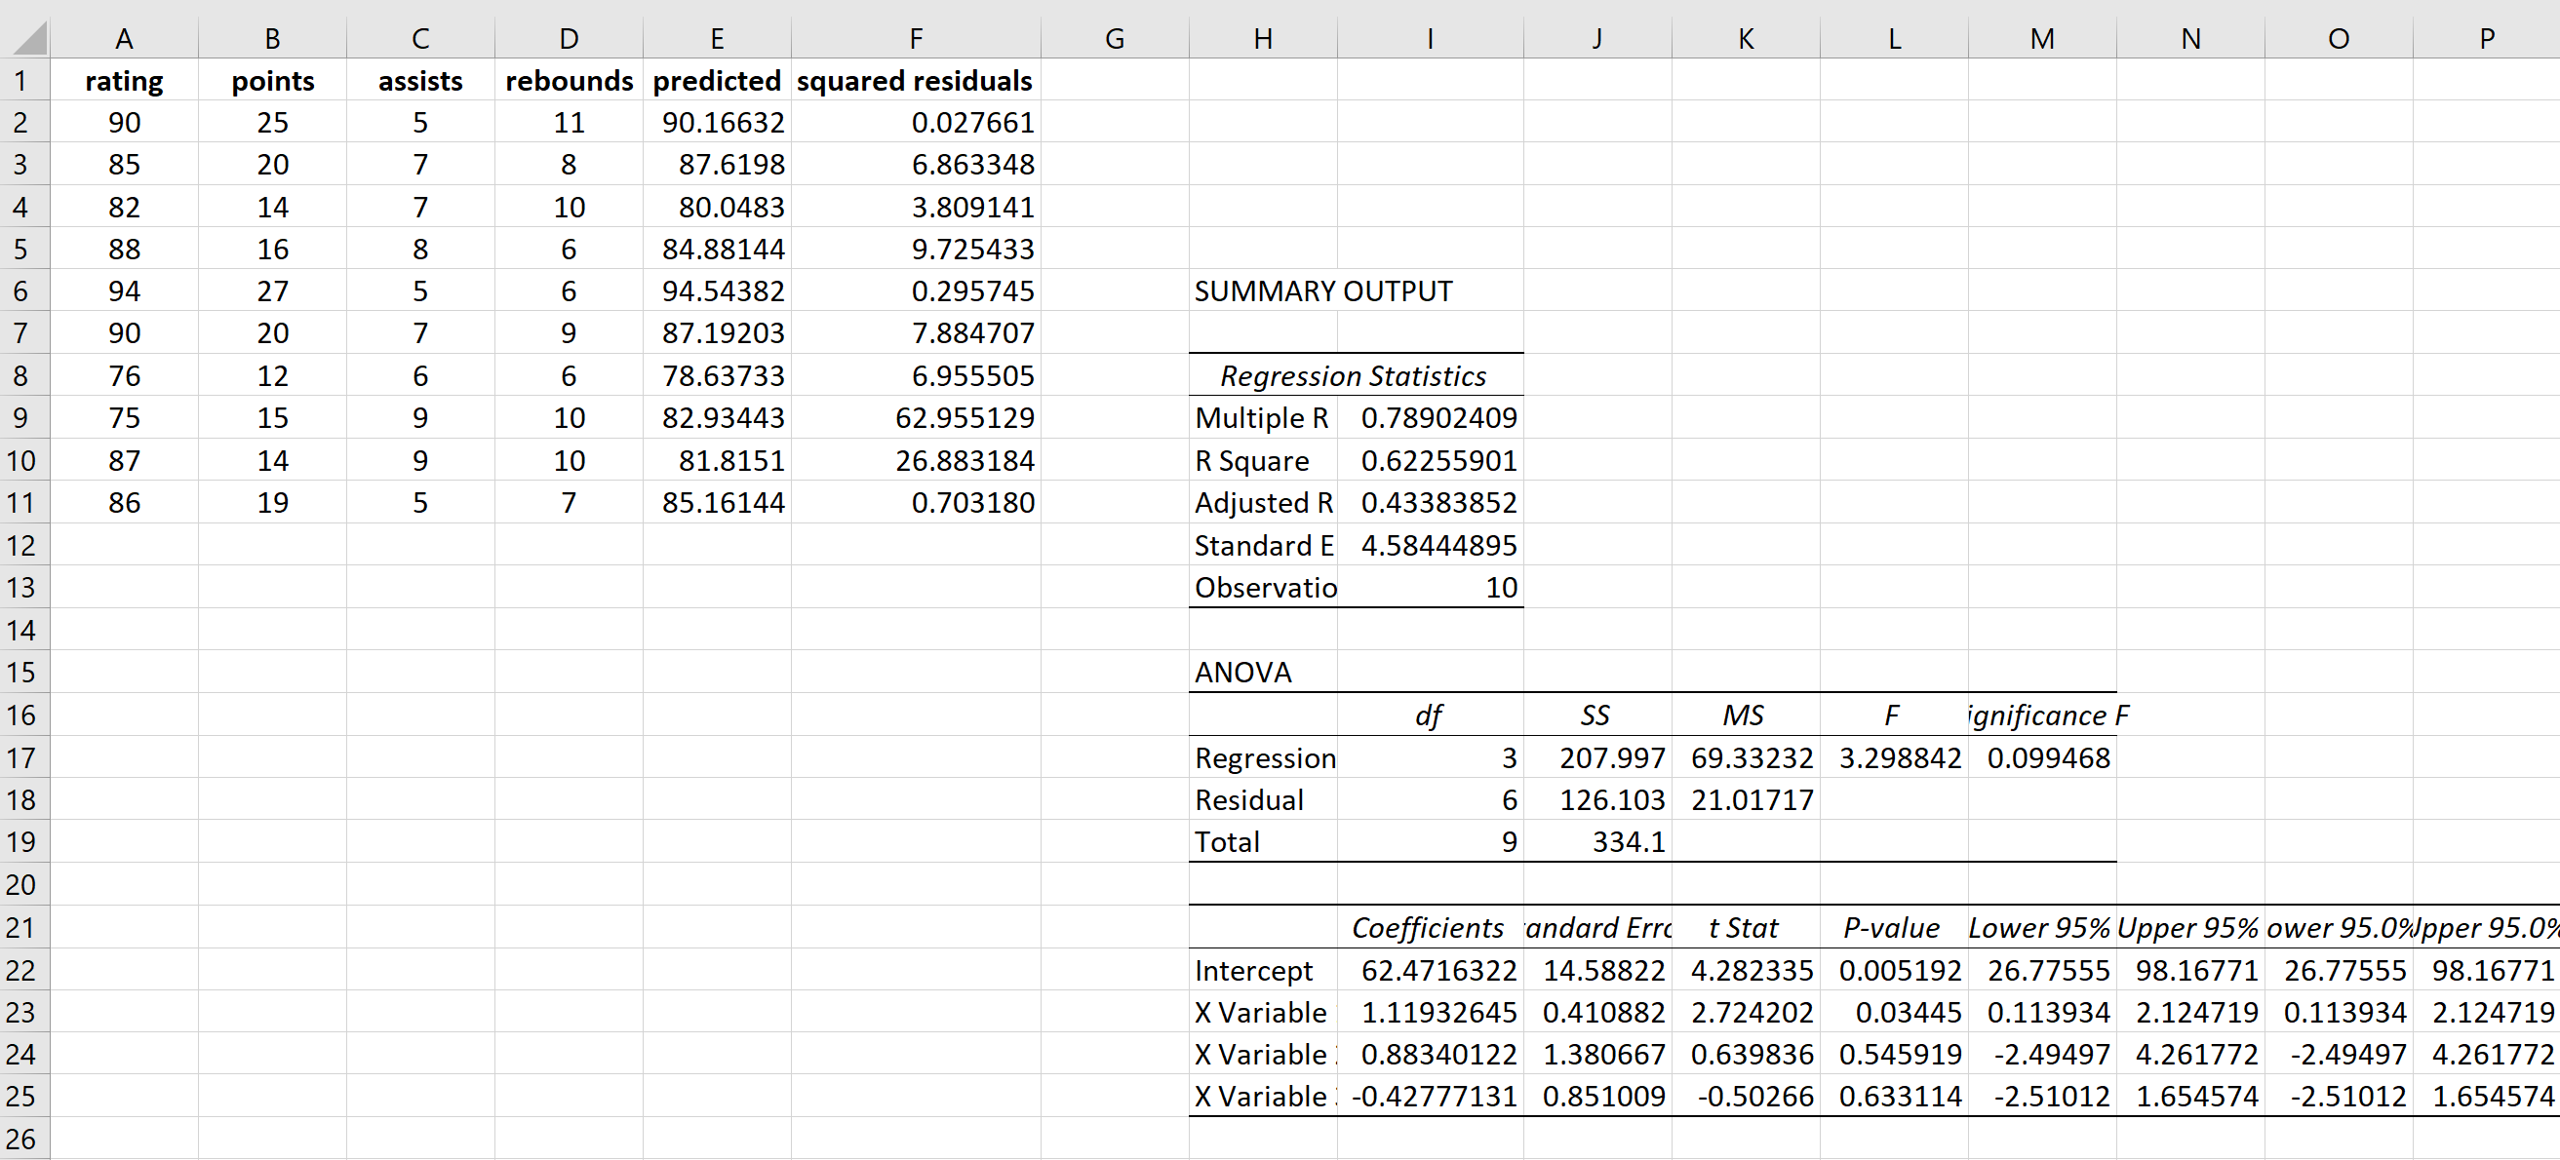Select the squared residual 62.955129 in column F
The width and height of the screenshot is (2560, 1160).
point(915,417)
